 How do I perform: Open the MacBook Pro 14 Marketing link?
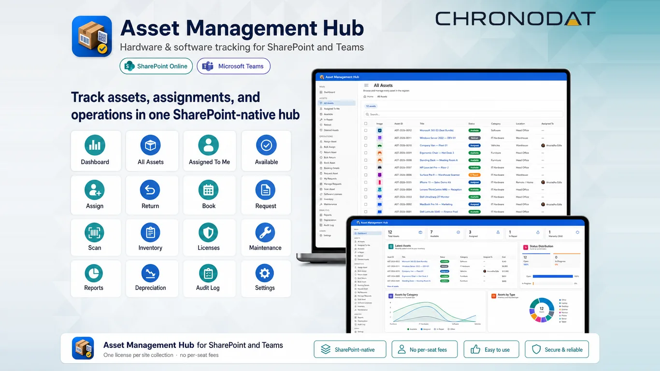tap(436, 204)
